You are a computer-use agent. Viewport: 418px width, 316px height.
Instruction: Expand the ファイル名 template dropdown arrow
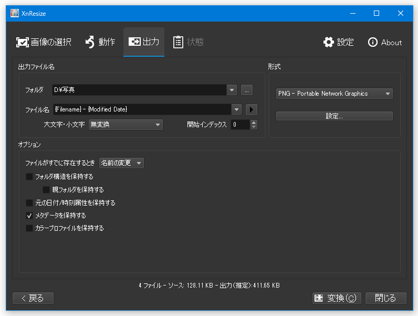(236, 109)
